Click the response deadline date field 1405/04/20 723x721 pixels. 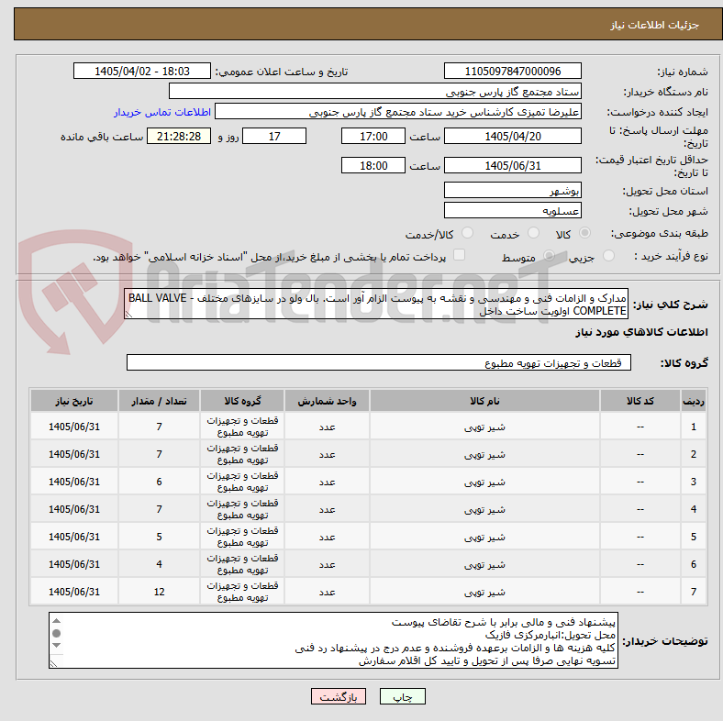tap(513, 136)
